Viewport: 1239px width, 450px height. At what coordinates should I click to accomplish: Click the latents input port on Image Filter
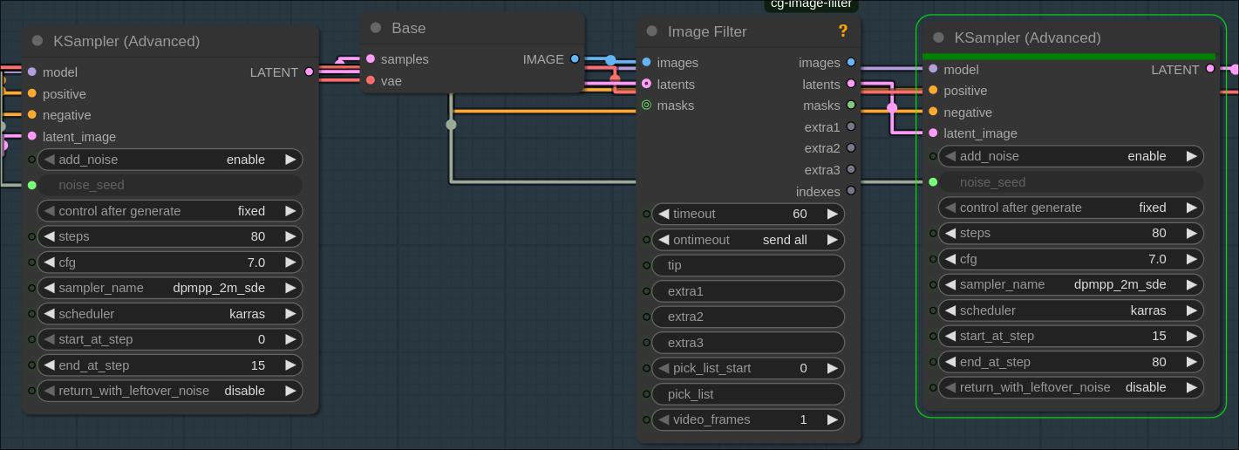646,84
